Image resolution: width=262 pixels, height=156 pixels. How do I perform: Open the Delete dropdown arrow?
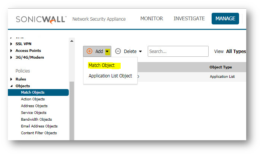tap(141, 51)
